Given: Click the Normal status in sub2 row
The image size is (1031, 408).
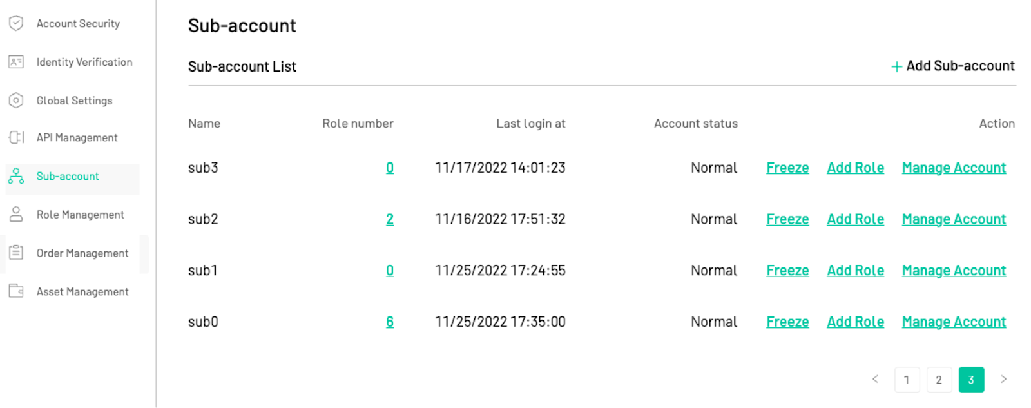Looking at the screenshot, I should click(x=714, y=219).
